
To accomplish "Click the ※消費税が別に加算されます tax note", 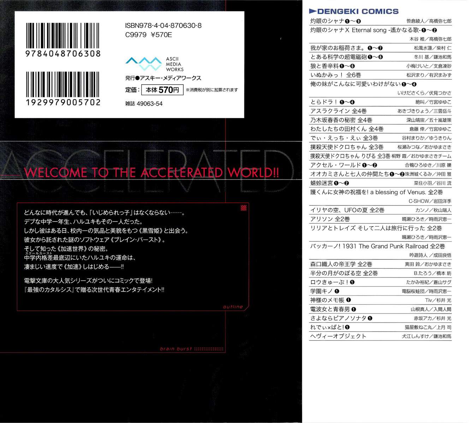I will 212,90.
